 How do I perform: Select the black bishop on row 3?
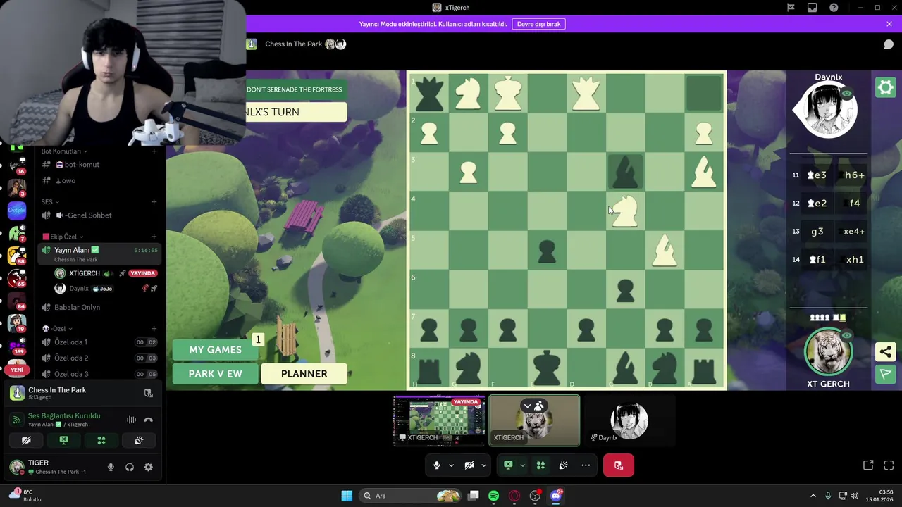(x=624, y=172)
